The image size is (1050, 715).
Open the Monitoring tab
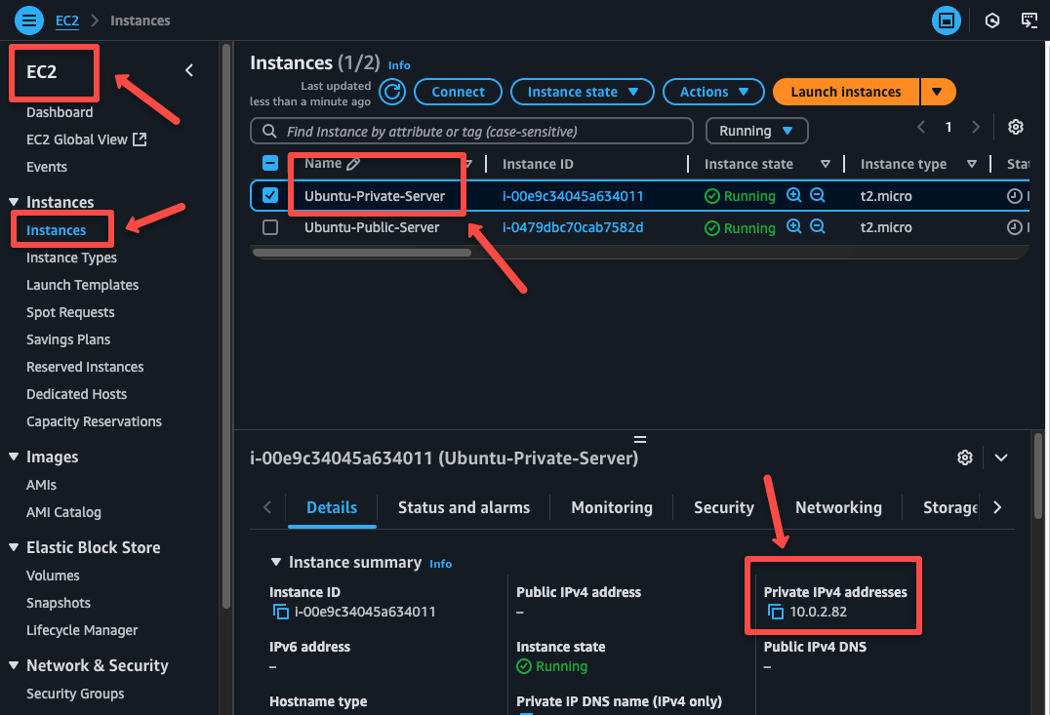[x=611, y=507]
